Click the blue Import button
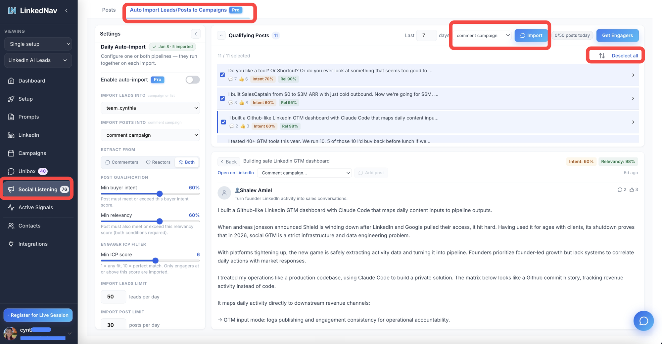Viewport: 662px width, 344px height. point(531,35)
